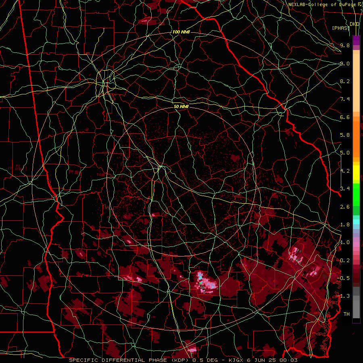This screenshot has height=363, width=363.
Task: Click the 9.0 value on the color scale
Action: pyautogui.click(x=345, y=63)
